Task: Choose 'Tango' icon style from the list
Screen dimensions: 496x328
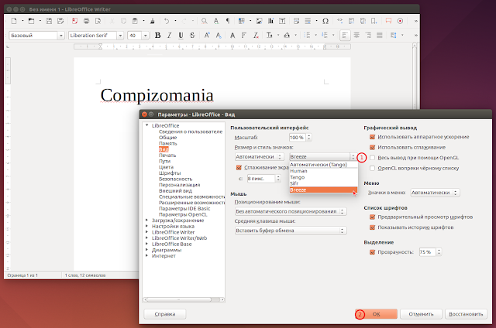Action: pos(324,177)
